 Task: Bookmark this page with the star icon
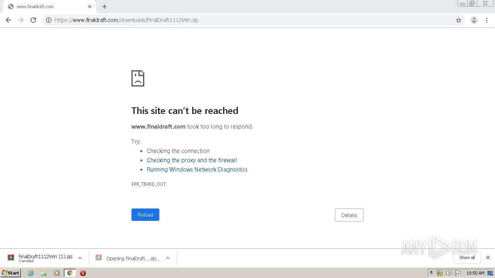click(459, 20)
